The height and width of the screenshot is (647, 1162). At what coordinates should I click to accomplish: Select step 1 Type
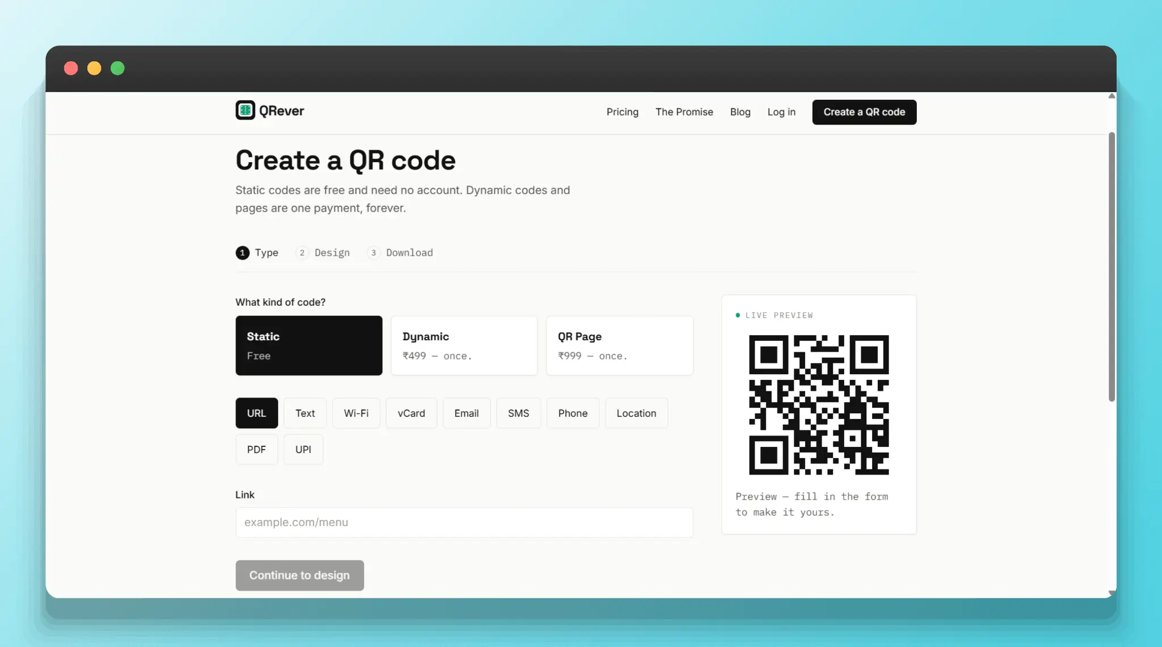pos(257,252)
